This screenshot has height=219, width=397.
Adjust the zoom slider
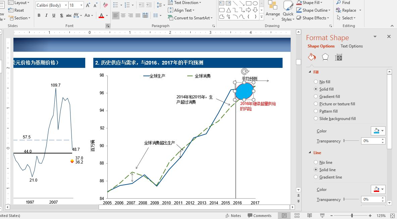tap(352, 215)
